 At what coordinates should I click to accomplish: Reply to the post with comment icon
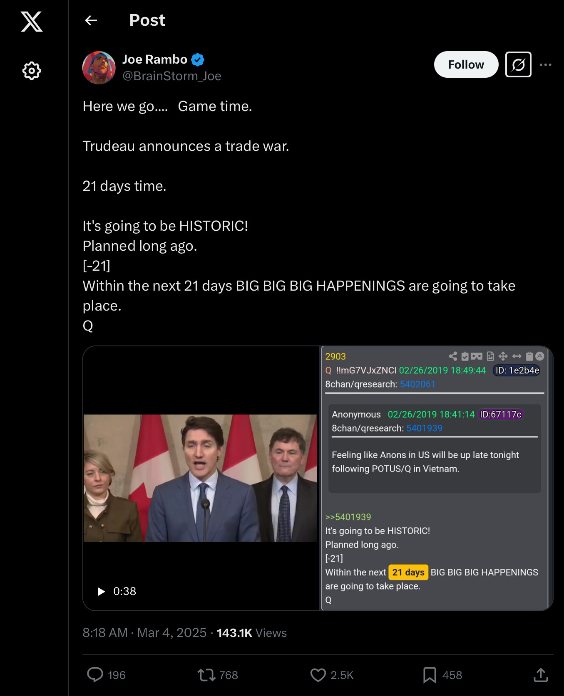pos(95,675)
